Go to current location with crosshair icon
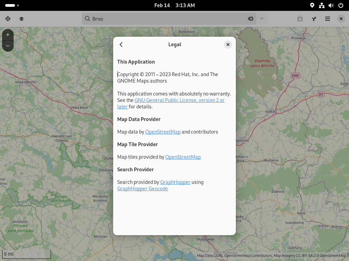The height and width of the screenshot is (261, 349). coord(8,19)
